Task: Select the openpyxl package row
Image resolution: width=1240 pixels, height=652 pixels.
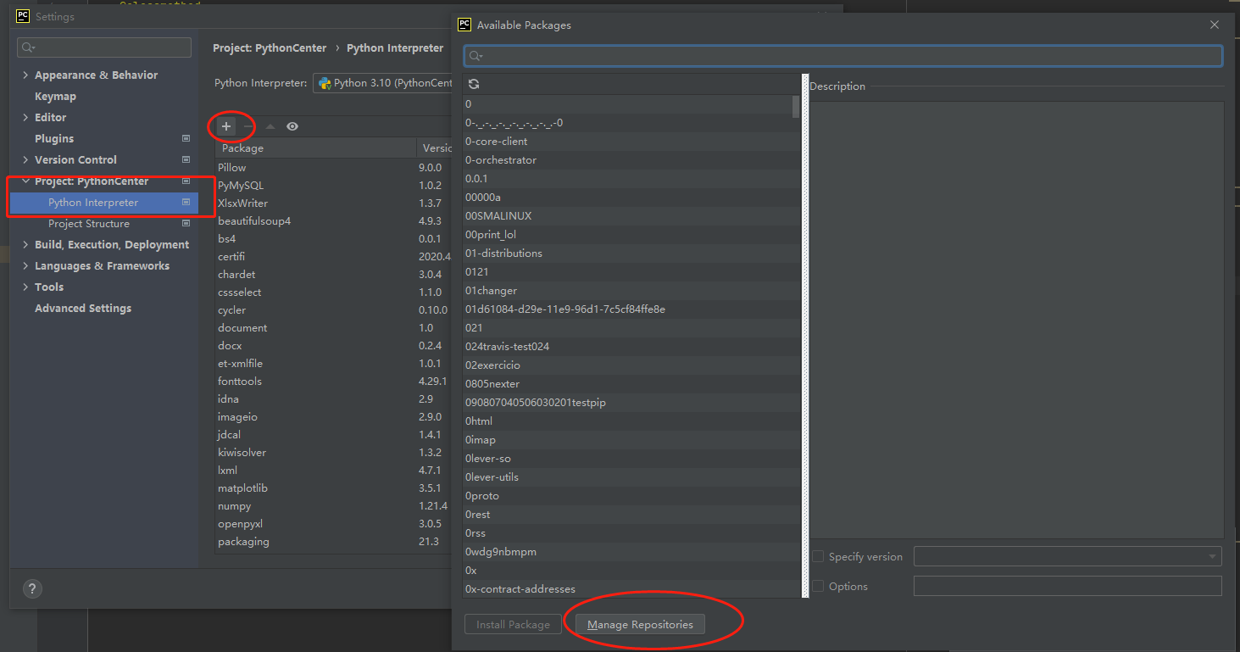Action: [333, 523]
